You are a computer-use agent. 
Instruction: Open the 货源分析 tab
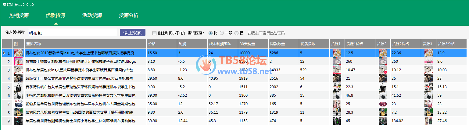128,15
